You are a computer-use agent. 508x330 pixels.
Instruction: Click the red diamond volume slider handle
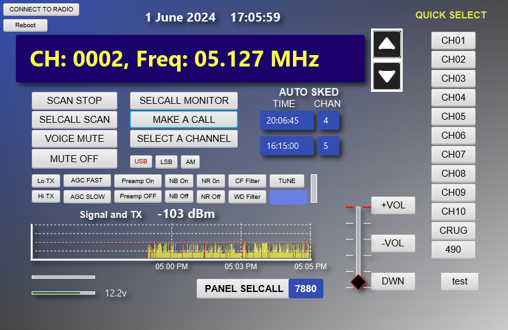(358, 282)
